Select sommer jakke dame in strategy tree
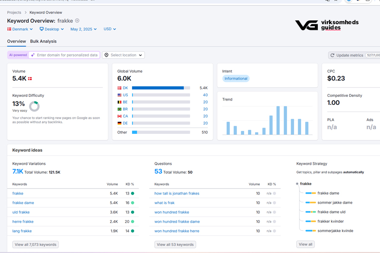 pos(335,203)
